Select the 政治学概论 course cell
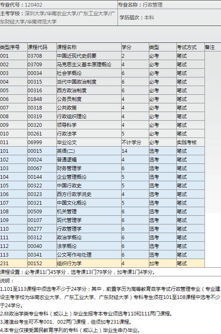Screen dimensions: 221x334 point(89,238)
